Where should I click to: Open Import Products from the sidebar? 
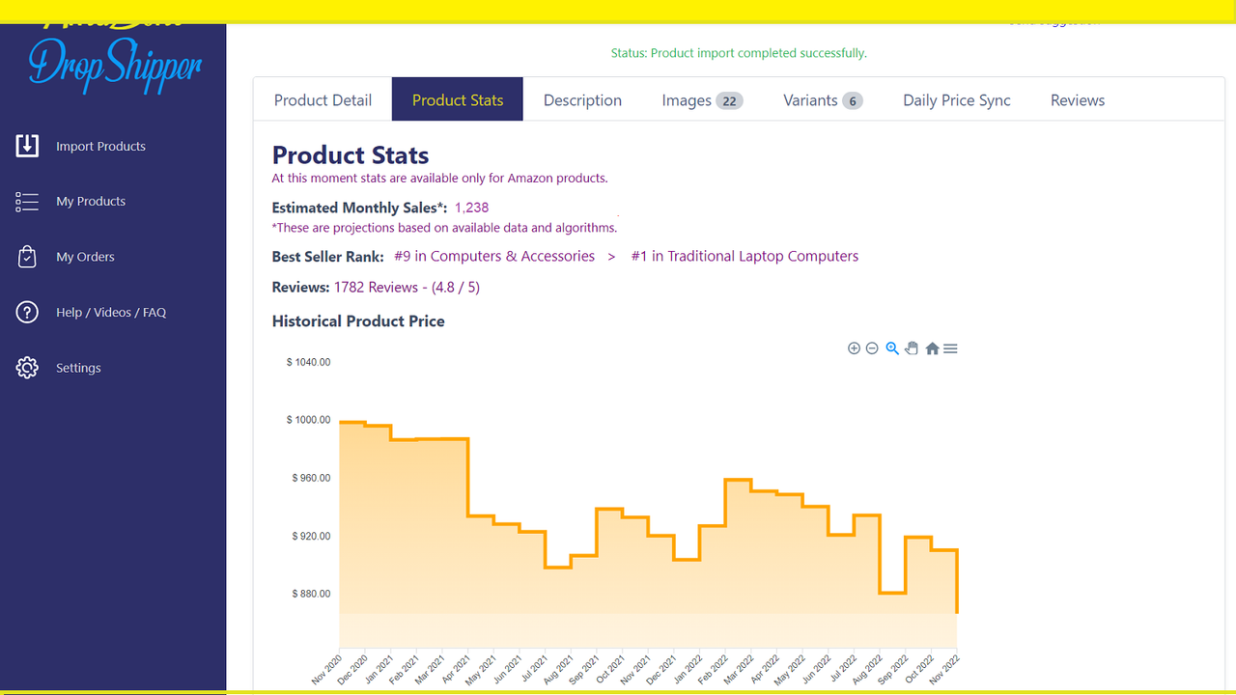pos(100,146)
